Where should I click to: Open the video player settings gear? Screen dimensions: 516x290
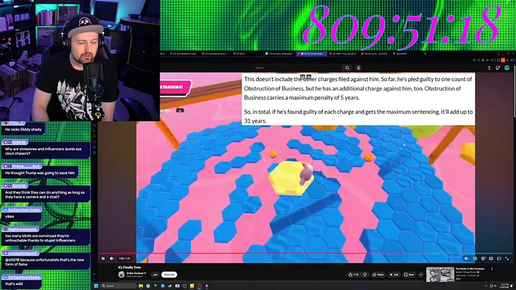point(483,258)
